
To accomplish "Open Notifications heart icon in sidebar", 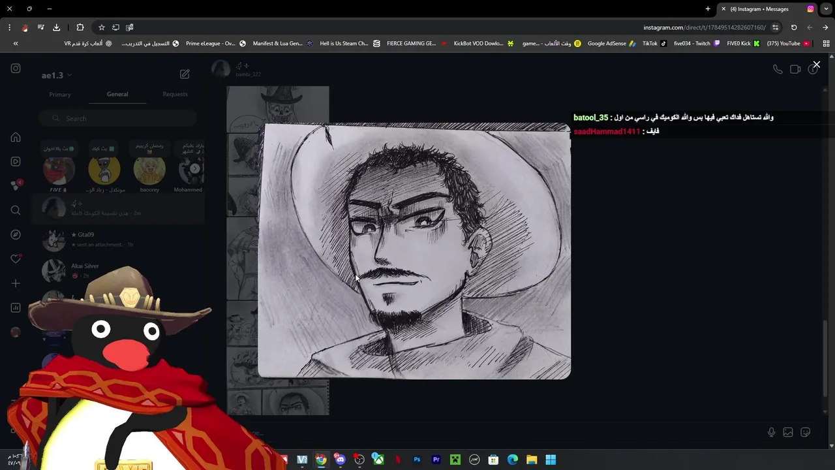I will click(16, 258).
